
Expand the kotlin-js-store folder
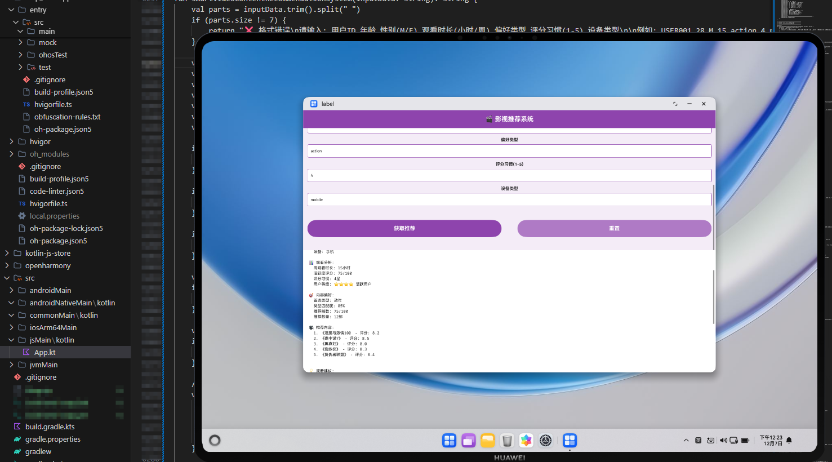(7, 253)
